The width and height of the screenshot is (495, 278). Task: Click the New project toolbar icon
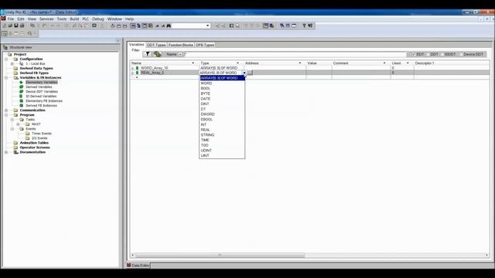tap(5, 25)
